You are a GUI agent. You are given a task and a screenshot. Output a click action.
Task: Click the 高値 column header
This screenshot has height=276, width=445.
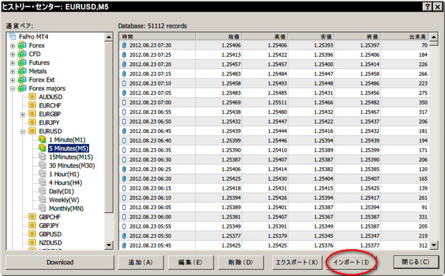(x=265, y=36)
